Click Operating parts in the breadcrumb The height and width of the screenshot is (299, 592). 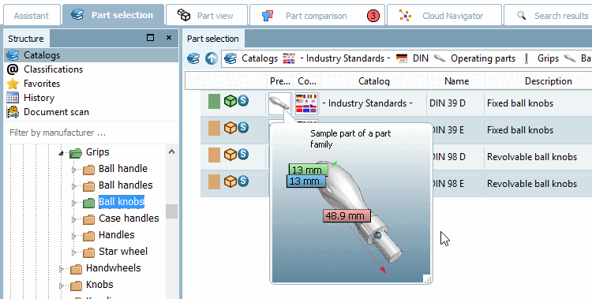point(483,58)
